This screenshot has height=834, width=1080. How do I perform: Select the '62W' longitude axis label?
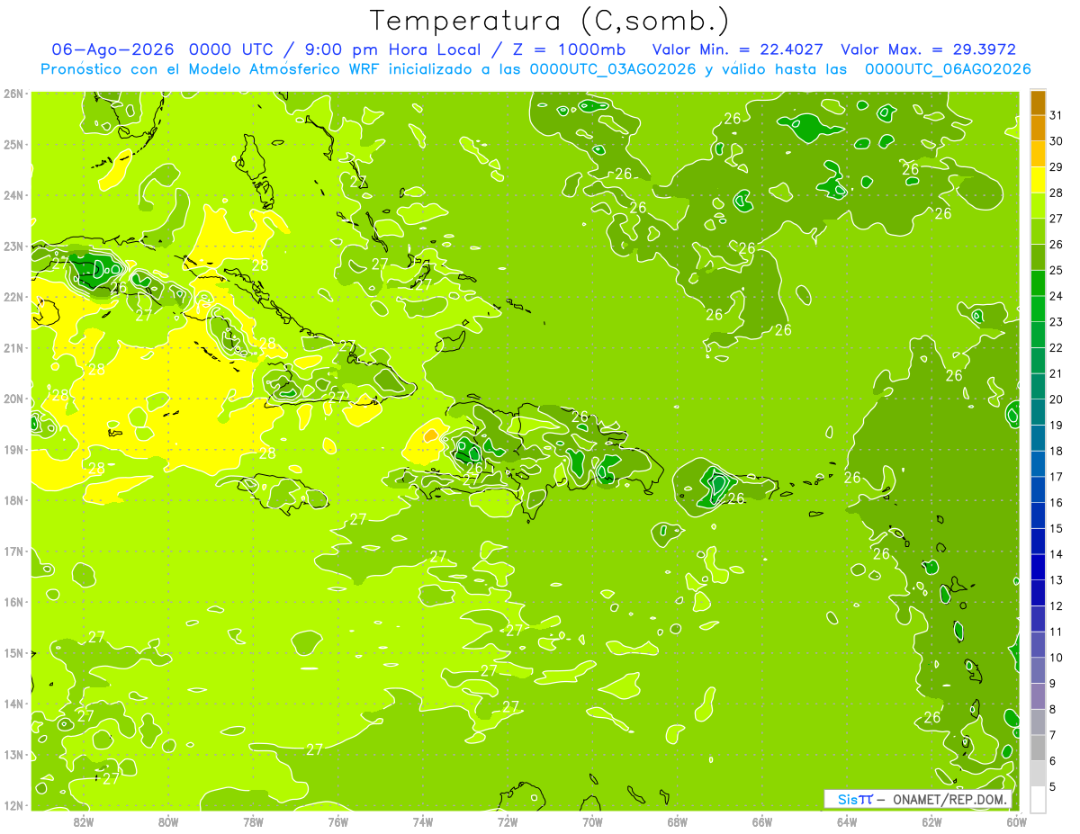coord(931,822)
